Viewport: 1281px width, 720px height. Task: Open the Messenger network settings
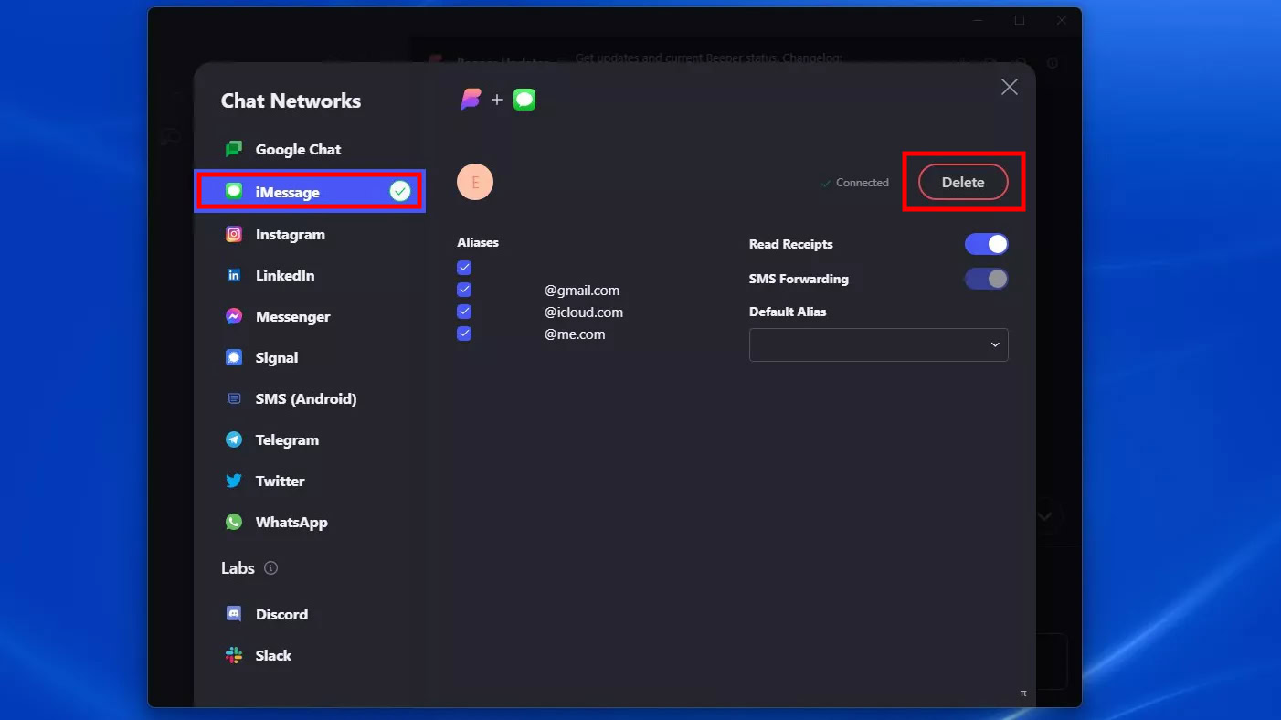[x=309, y=316]
